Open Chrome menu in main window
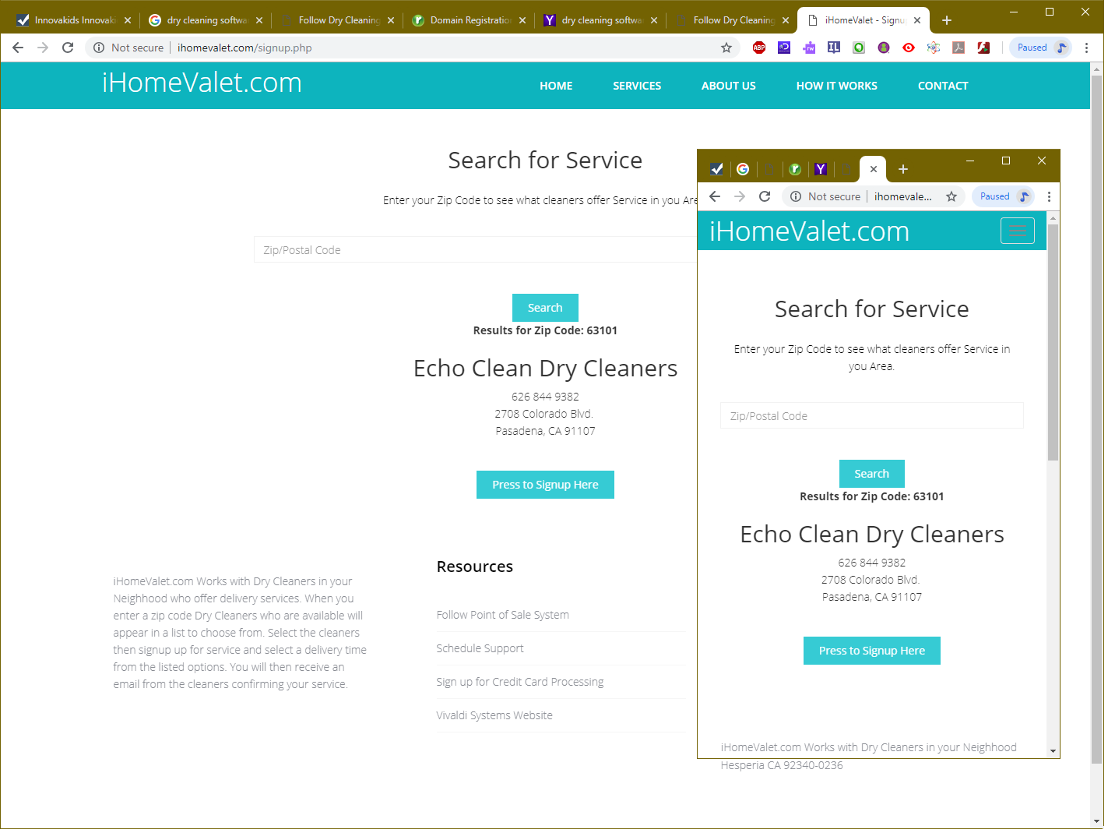The height and width of the screenshot is (833, 1108). coord(1086,48)
